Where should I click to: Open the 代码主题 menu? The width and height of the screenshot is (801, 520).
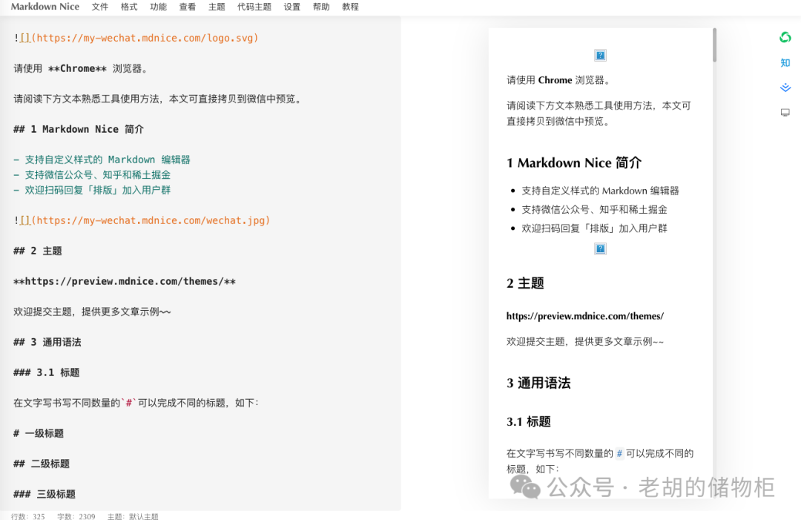tap(254, 7)
